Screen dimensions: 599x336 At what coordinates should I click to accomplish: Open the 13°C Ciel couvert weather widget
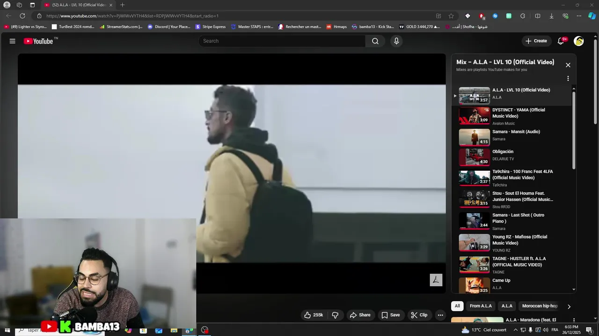484,330
